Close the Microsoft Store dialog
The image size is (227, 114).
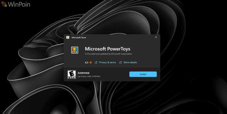[156, 37]
